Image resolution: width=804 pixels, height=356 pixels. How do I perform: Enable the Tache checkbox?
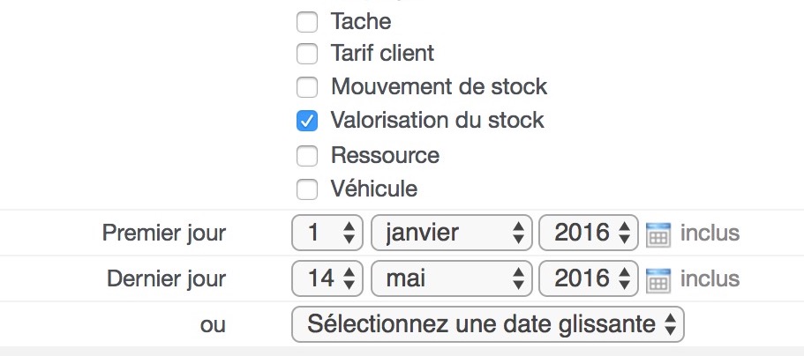coord(306,22)
